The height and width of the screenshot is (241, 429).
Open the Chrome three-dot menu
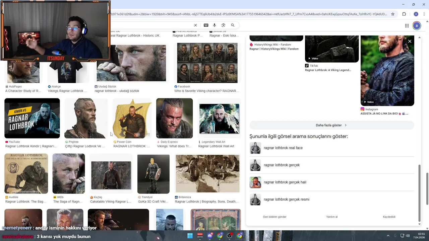point(424,14)
